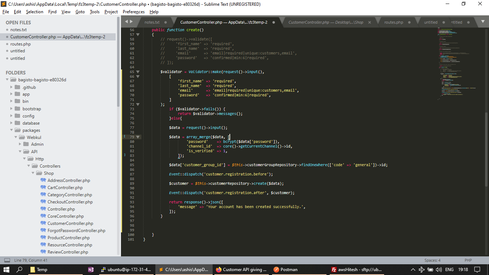The width and height of the screenshot is (489, 275).
Task: Click PHP icon beside AddressController.php
Action: click(x=43, y=180)
